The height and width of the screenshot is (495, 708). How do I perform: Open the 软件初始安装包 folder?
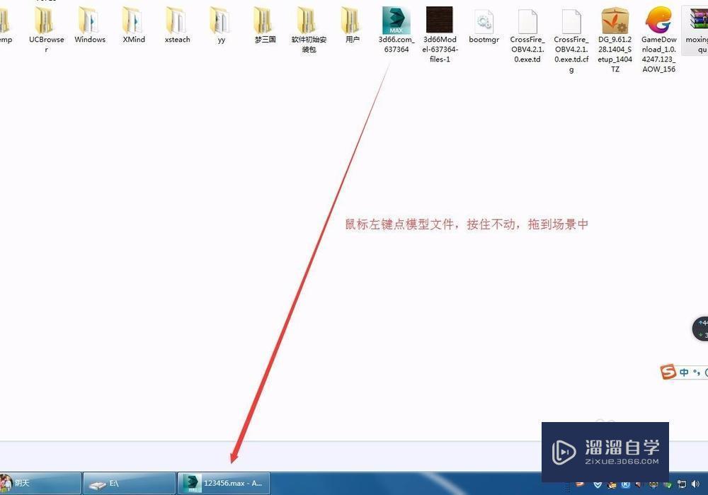click(308, 25)
